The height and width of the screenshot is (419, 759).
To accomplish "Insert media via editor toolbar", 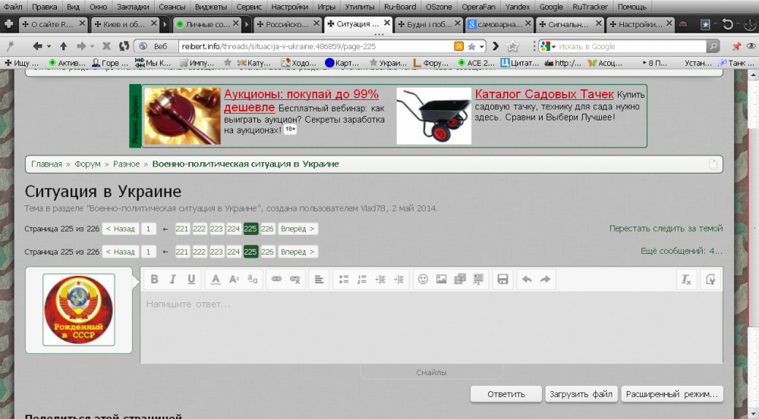I will (460, 280).
